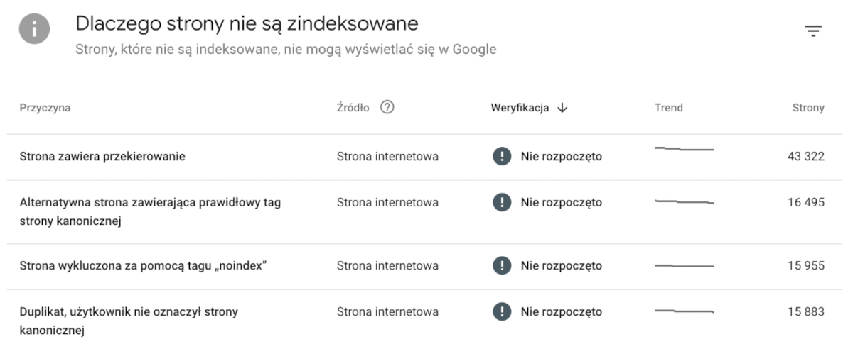Click warning icon in alternate canonical row

502,202
